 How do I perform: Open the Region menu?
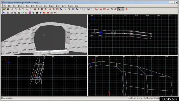[51, 6]
